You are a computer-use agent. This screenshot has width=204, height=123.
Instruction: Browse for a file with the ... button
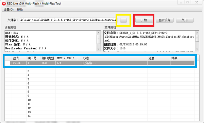coord(123,20)
